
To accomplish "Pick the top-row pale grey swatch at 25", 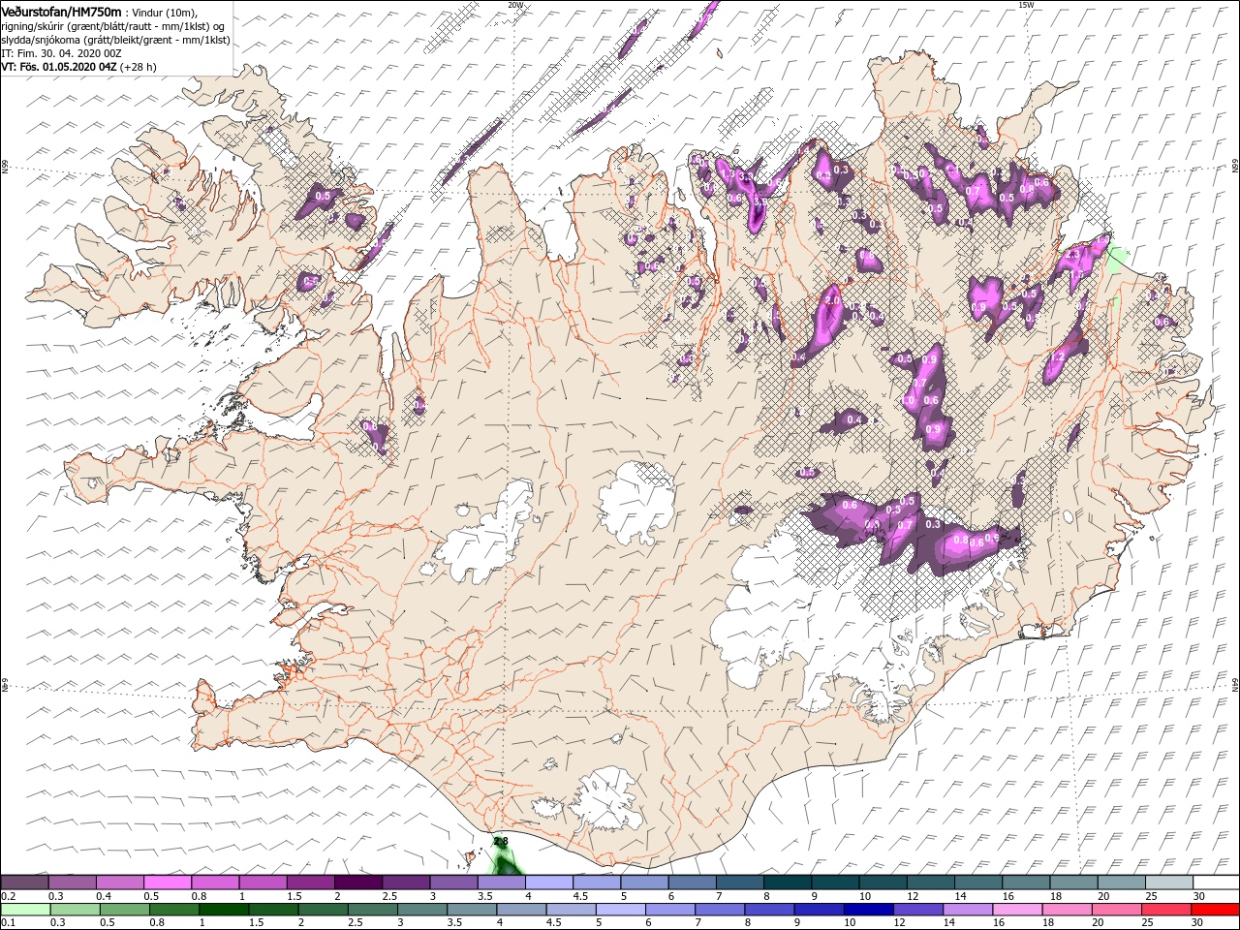I will [x=1169, y=883].
